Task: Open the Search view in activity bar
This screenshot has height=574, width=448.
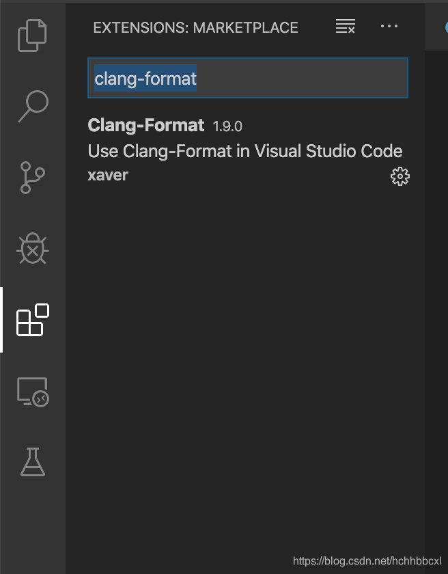Action: (33, 106)
